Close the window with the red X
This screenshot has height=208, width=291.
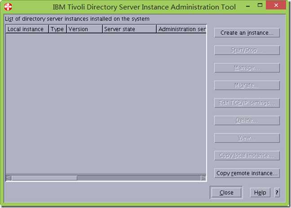point(276,5)
